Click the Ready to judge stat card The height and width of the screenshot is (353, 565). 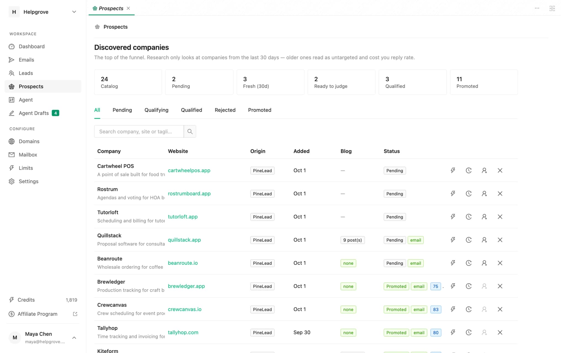[x=341, y=82]
